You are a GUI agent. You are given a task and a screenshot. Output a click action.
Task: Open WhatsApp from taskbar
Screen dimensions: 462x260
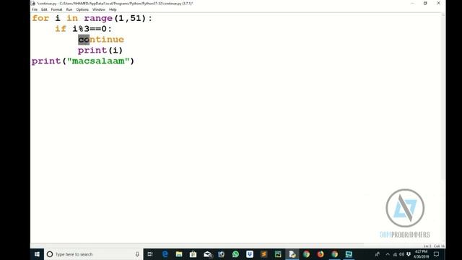235,254
